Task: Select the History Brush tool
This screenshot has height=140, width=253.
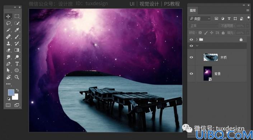Action: click(x=17, y=43)
